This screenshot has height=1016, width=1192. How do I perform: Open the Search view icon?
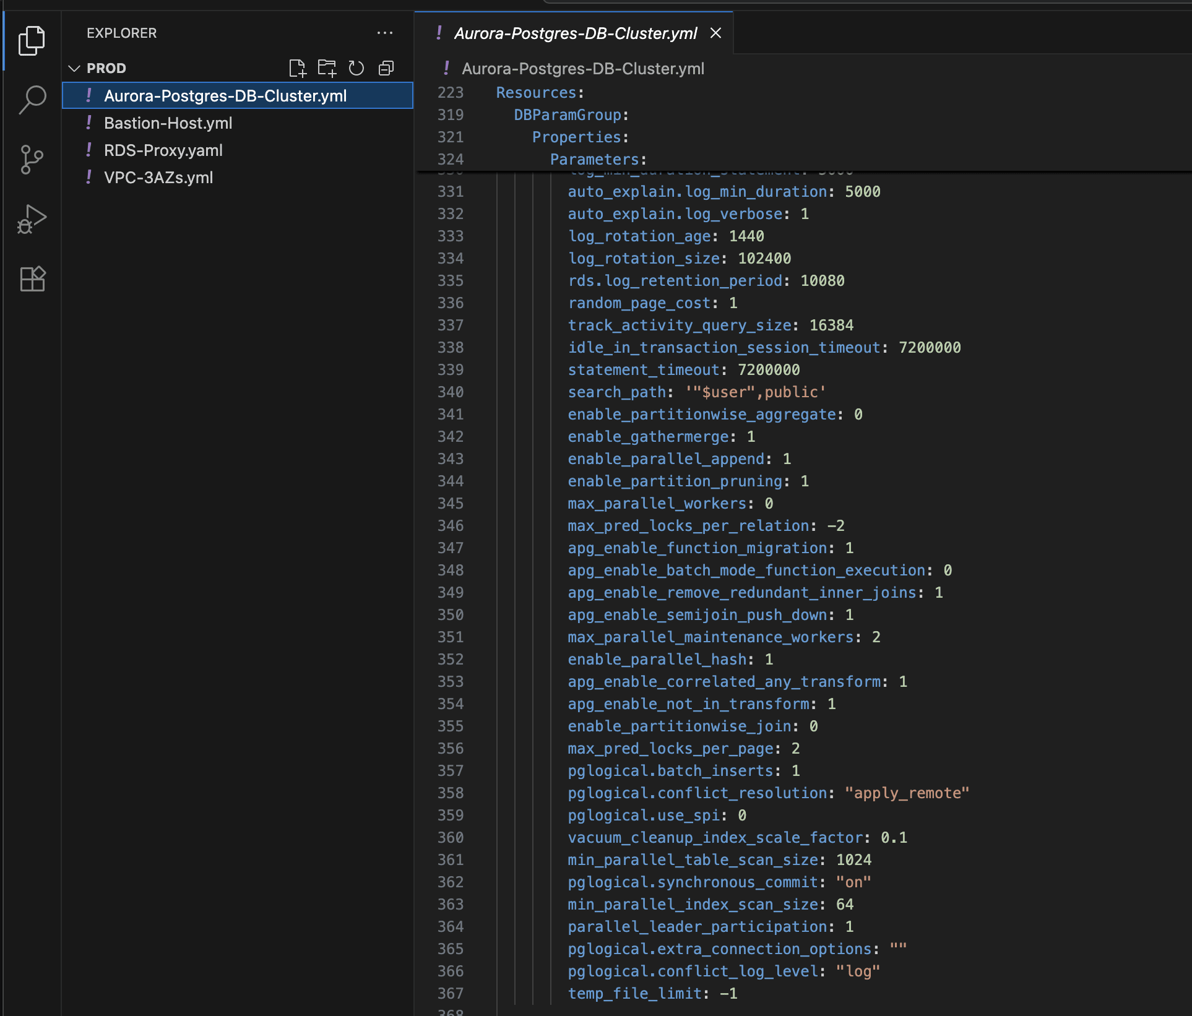[x=32, y=100]
